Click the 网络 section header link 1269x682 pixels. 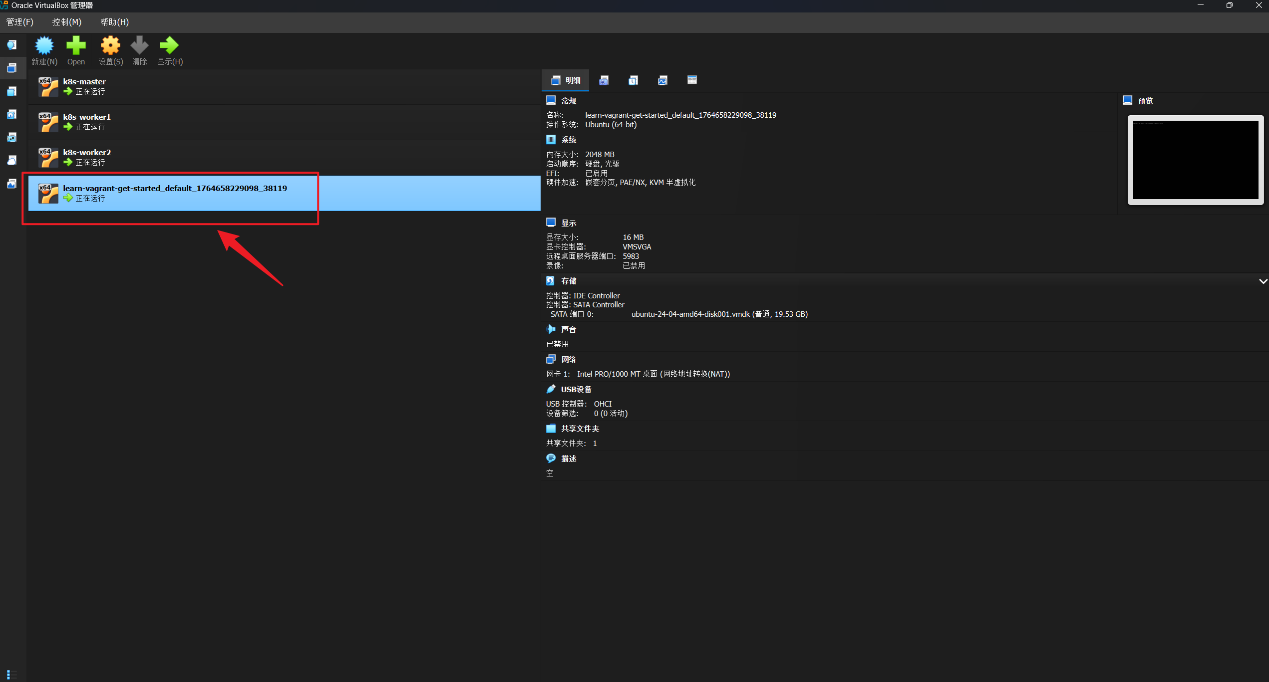568,359
